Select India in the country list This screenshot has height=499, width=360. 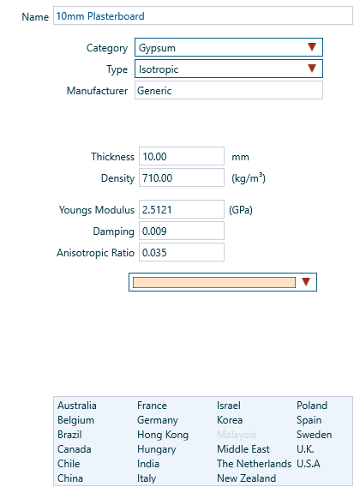148,464
